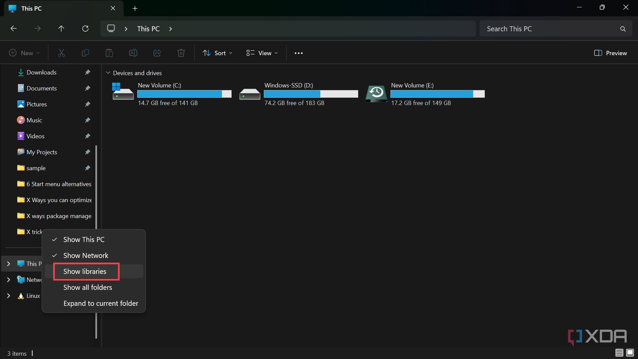Refresh the This PC view
Viewport: 638px width, 359px height.
pos(85,29)
